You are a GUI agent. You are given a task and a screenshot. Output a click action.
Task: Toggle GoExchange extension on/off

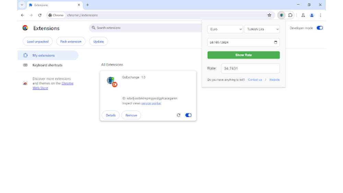pos(188,115)
